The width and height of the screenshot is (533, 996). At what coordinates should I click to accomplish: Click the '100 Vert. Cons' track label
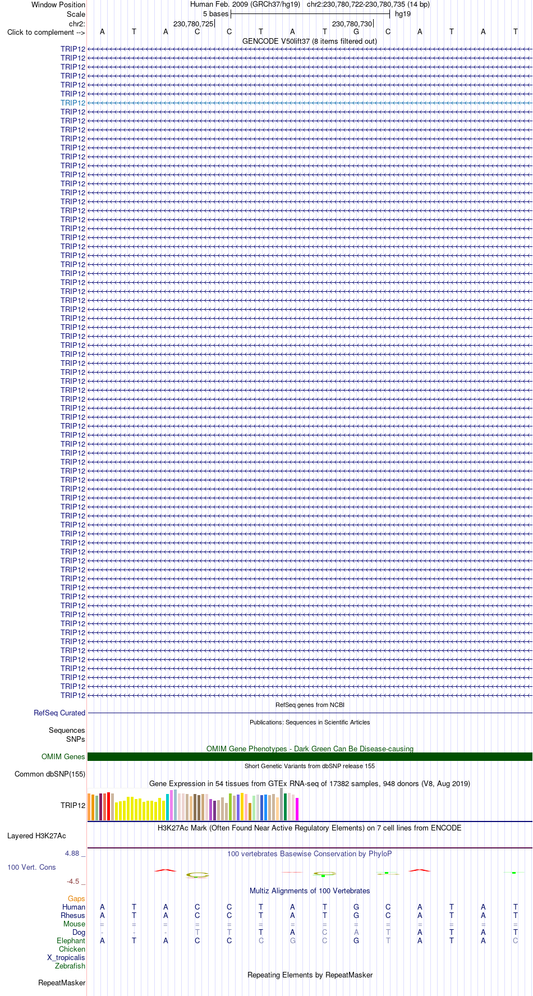coord(31,867)
